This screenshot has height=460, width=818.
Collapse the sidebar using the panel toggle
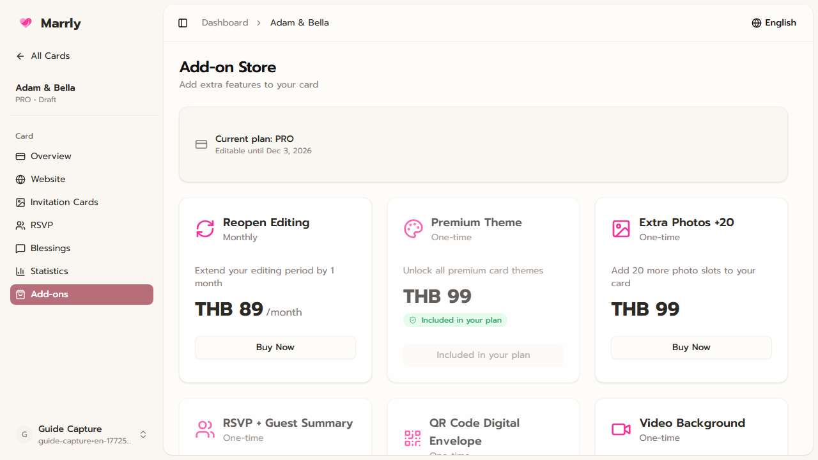click(183, 22)
